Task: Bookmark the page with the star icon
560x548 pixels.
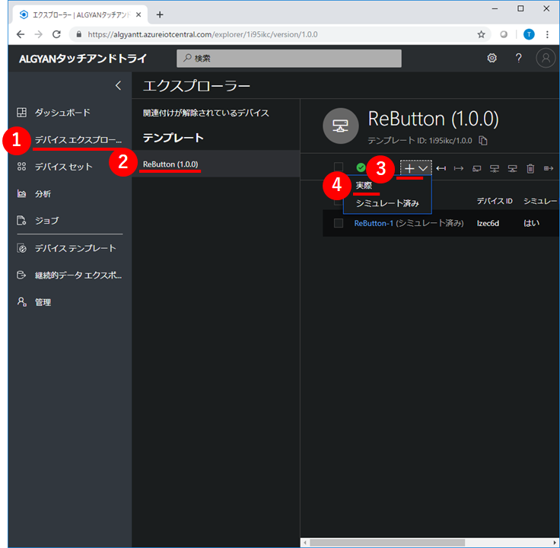Action: [481, 34]
